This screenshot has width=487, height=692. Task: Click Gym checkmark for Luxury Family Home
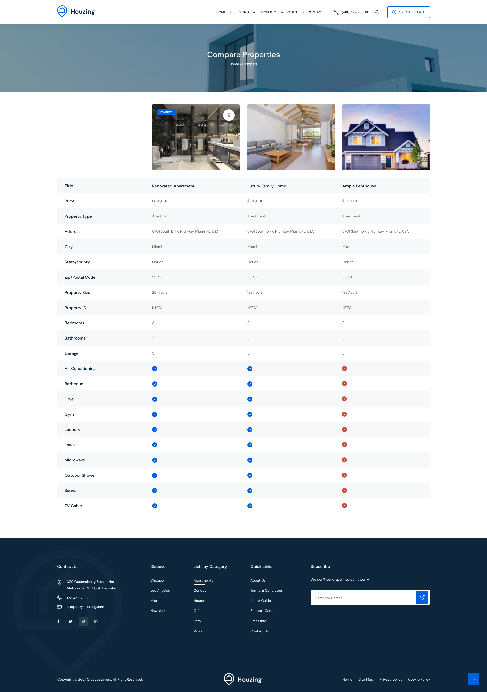(x=250, y=414)
